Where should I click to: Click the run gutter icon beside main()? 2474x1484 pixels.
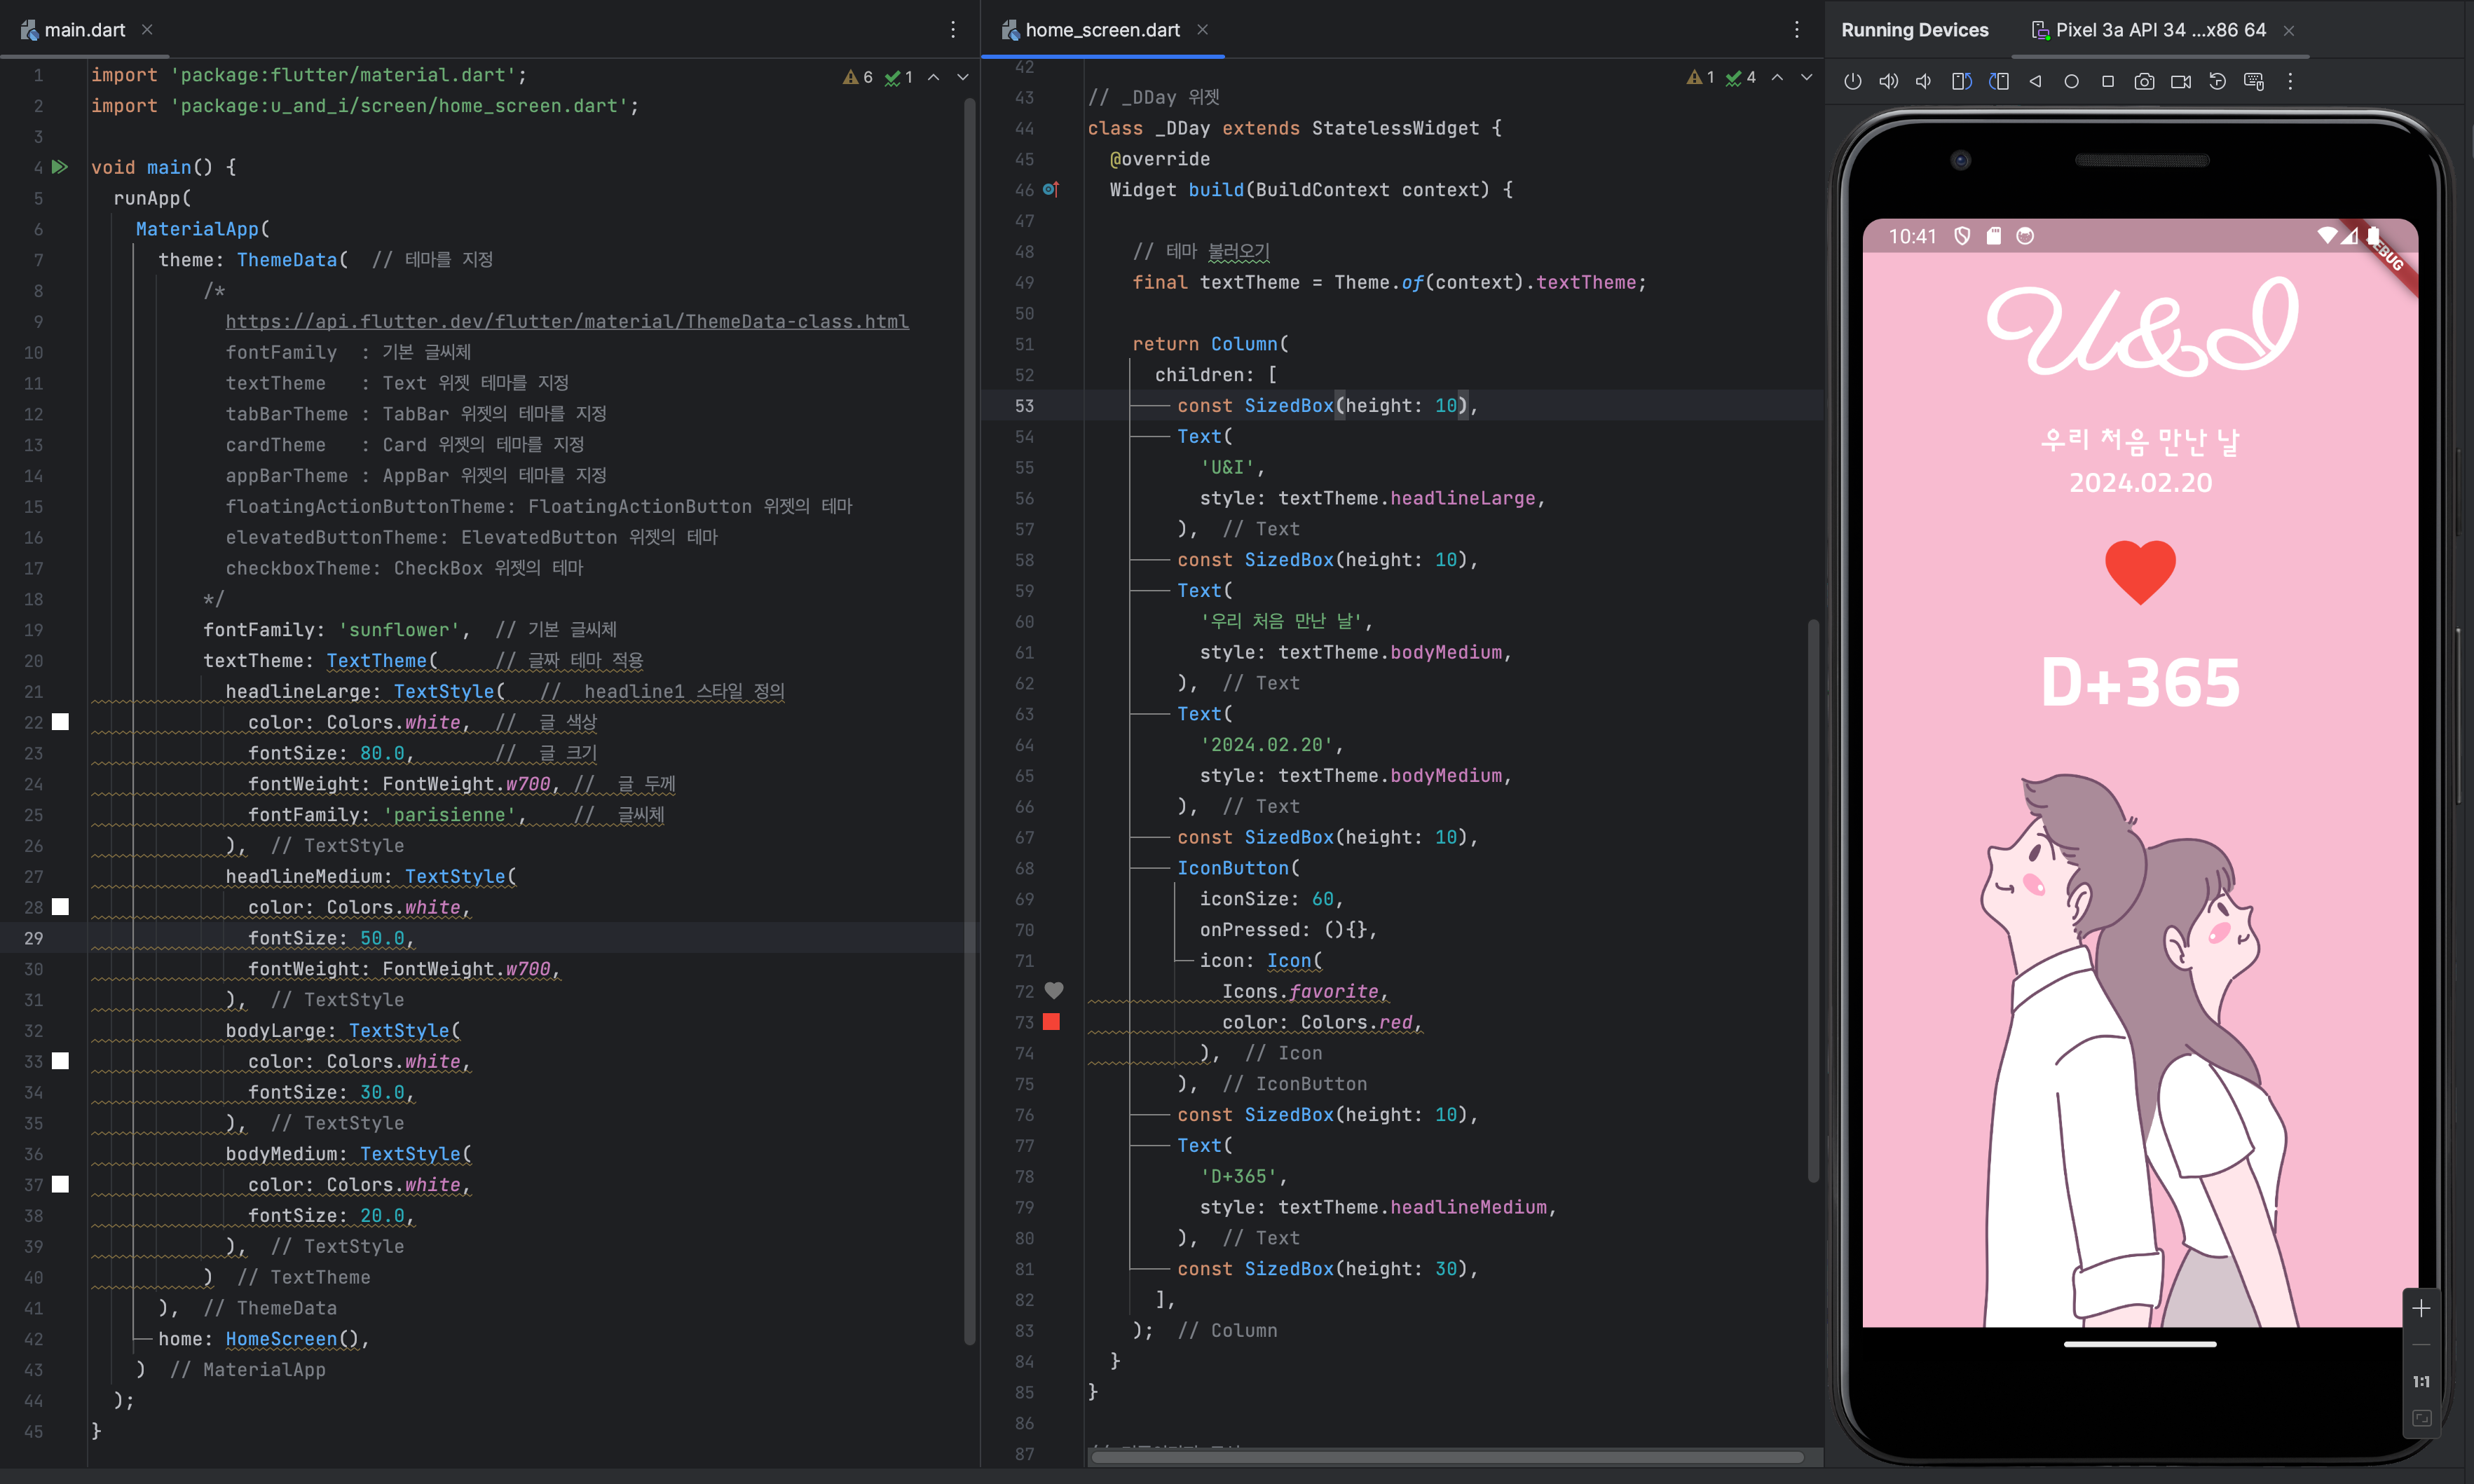coord(60,167)
